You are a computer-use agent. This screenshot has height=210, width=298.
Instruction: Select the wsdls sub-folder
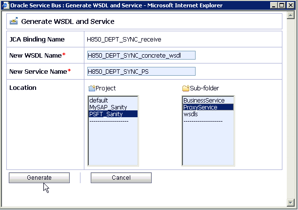click(208, 114)
